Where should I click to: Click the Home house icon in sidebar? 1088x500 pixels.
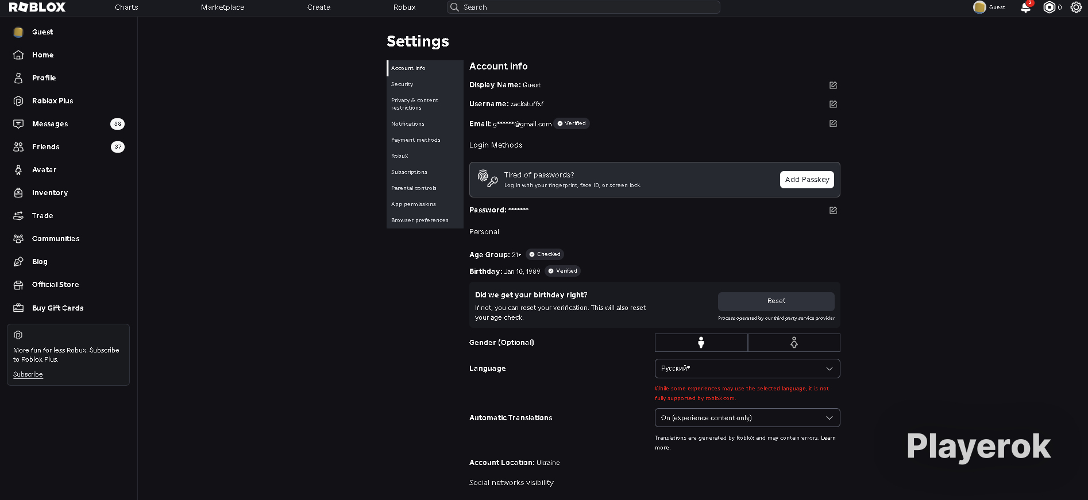tap(18, 55)
